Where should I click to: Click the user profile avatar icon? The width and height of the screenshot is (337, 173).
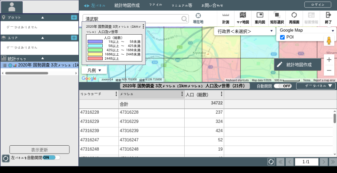coord(12,7)
